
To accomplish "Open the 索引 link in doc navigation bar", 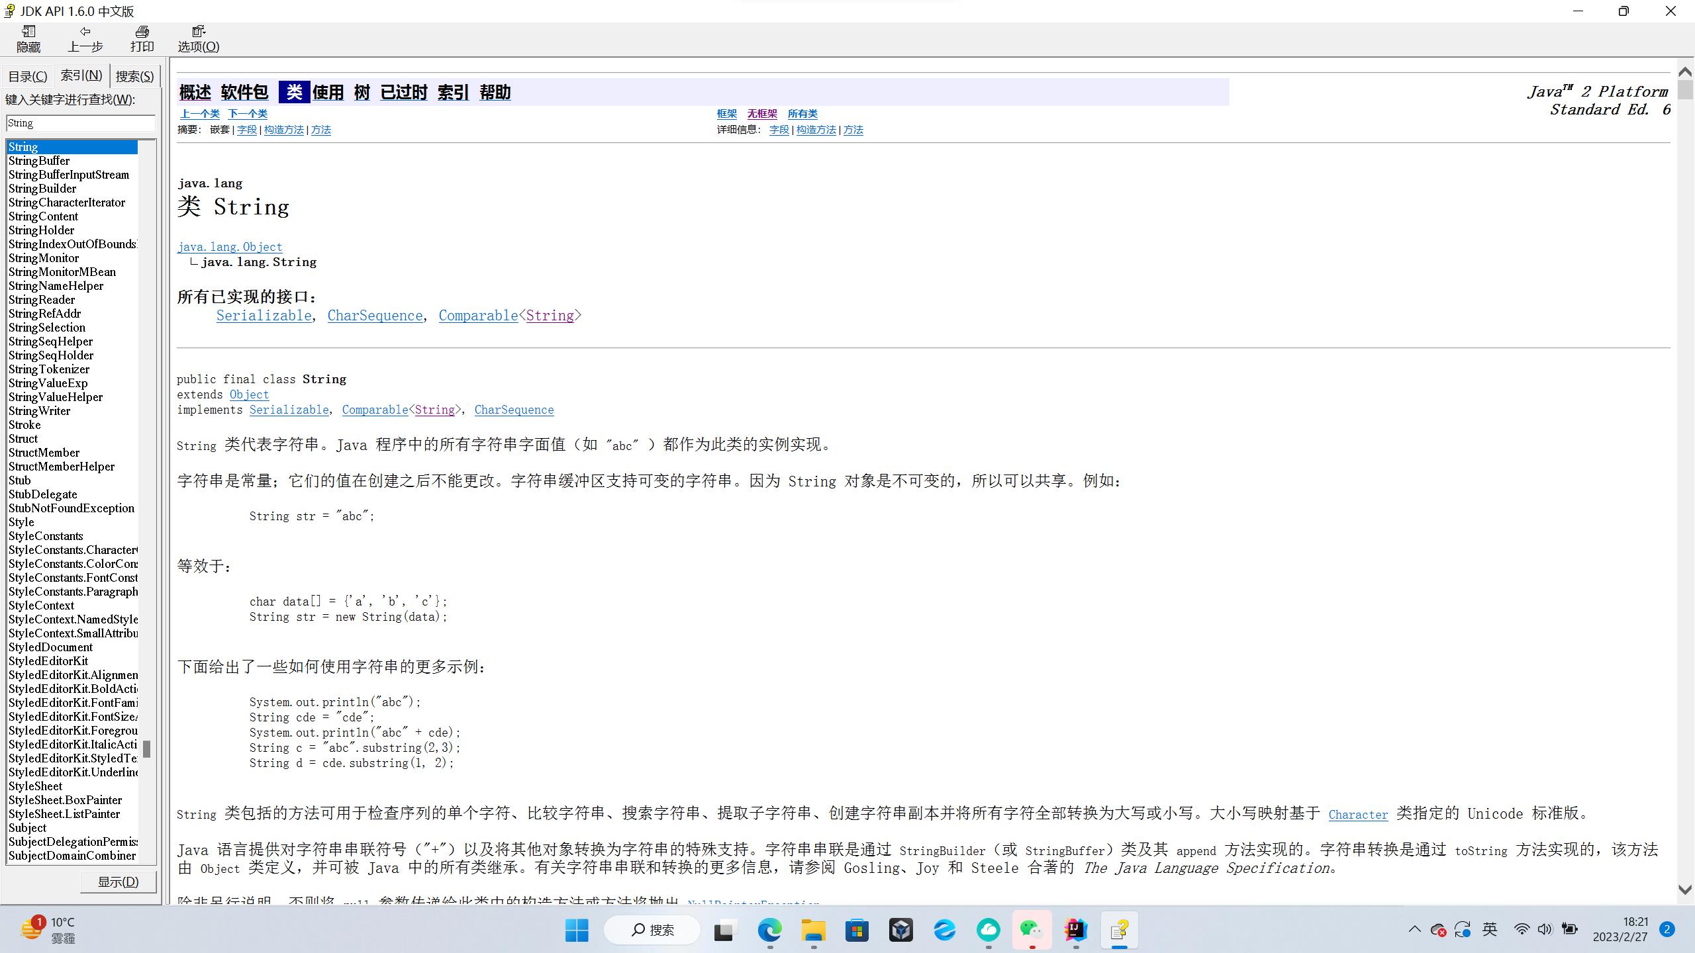I will click(453, 92).
